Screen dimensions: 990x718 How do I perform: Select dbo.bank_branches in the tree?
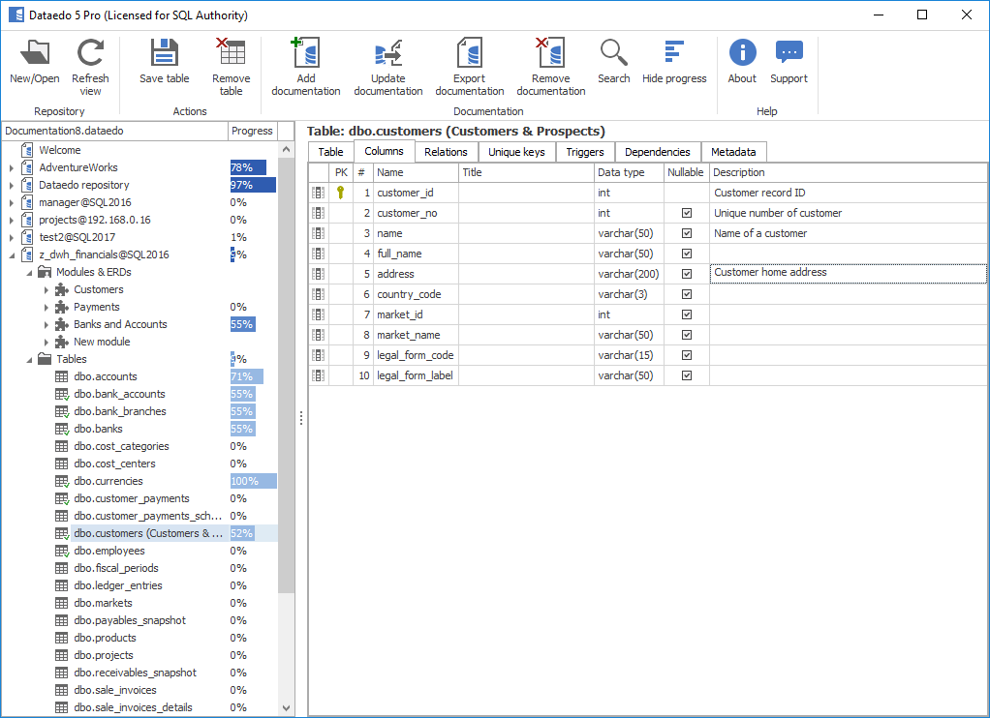point(120,411)
